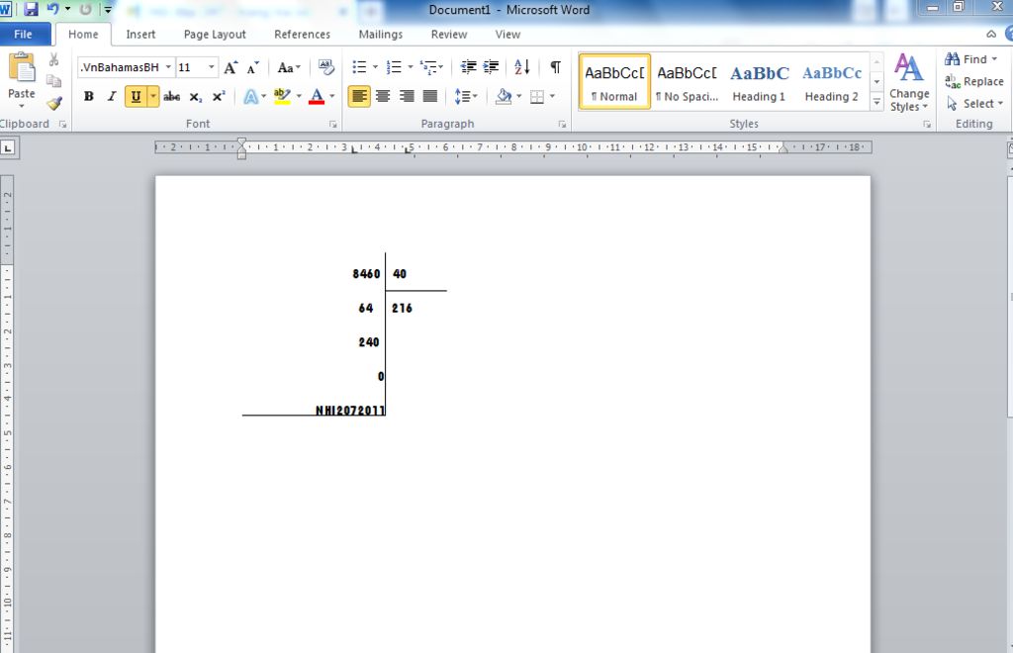This screenshot has height=653, width=1013.
Task: Clear formatting with the eraser icon
Action: [326, 67]
